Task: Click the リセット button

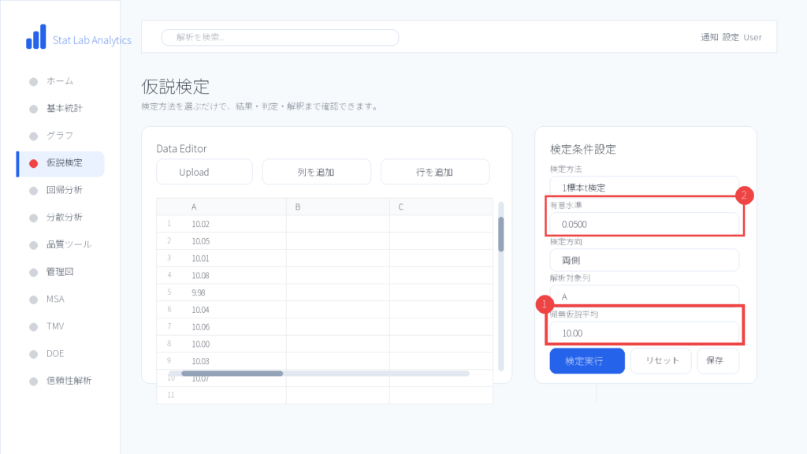Action: pyautogui.click(x=661, y=361)
